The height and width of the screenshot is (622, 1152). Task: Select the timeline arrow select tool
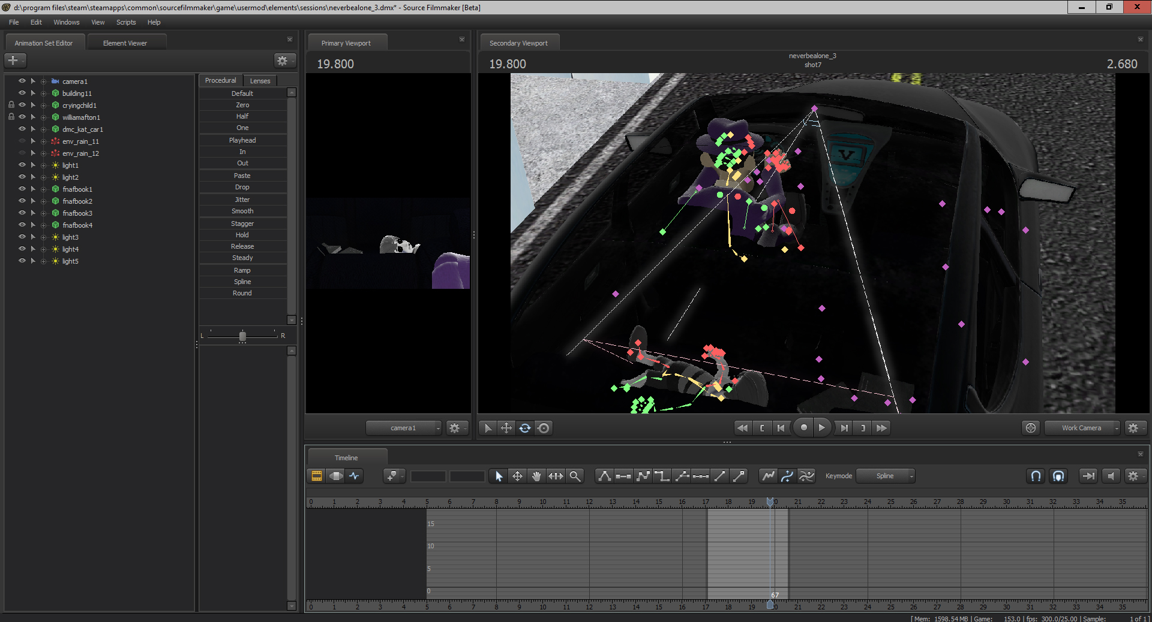point(499,476)
